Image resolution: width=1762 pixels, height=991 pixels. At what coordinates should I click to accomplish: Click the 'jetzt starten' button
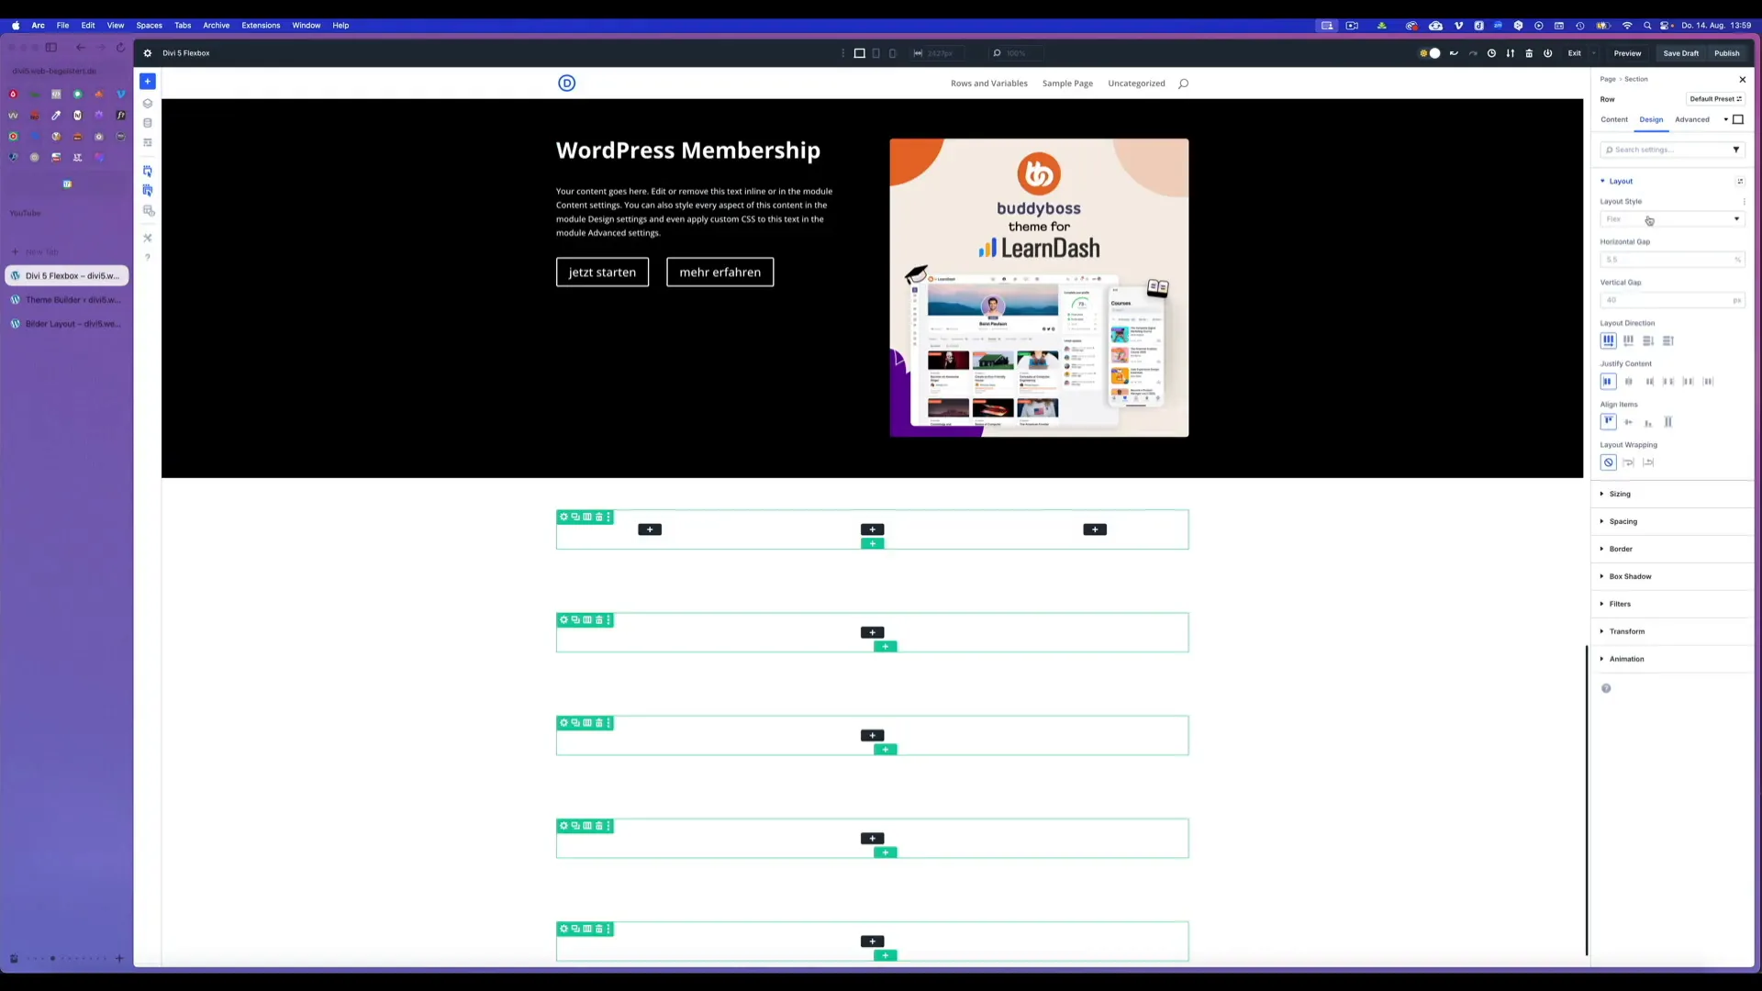(x=602, y=273)
